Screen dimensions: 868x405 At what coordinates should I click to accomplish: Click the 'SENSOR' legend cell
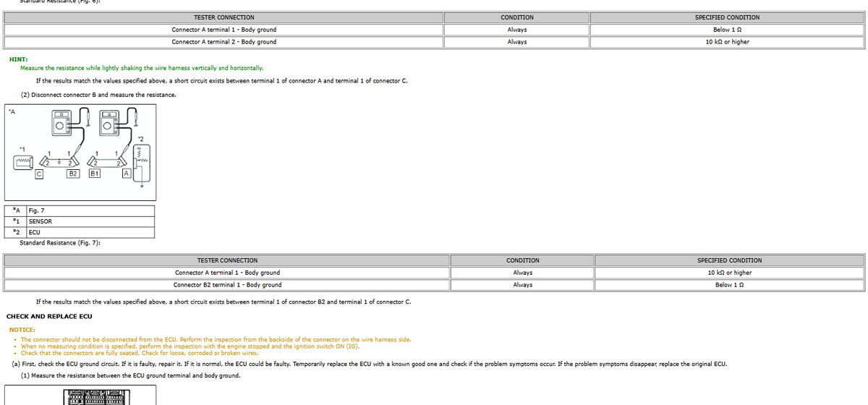[90, 221]
